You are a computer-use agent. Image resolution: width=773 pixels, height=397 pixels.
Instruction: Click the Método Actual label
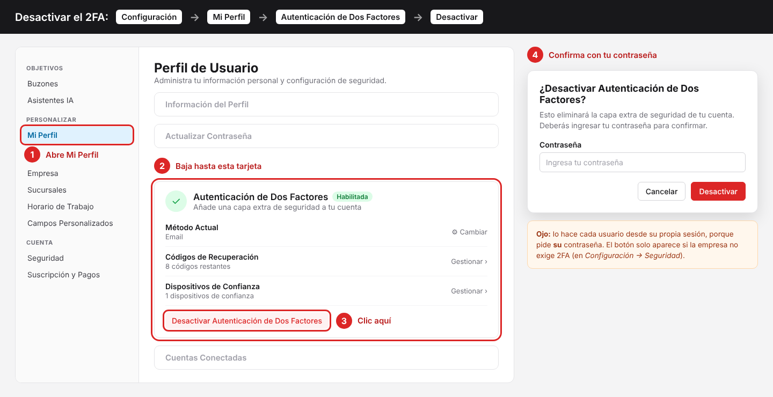click(x=192, y=227)
